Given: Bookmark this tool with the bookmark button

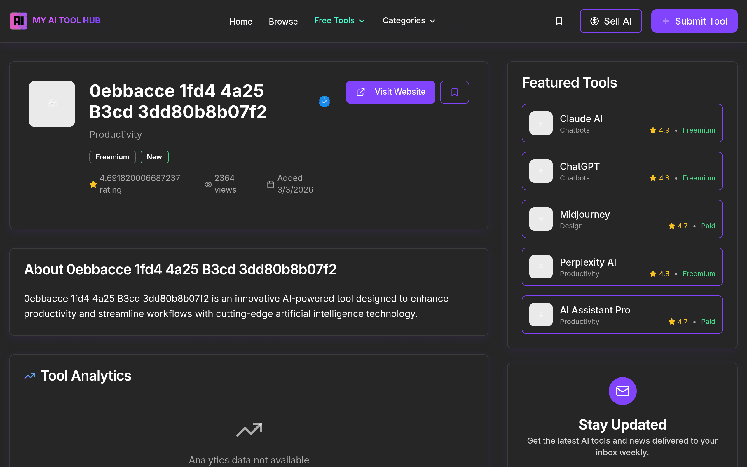Looking at the screenshot, I should [x=454, y=92].
